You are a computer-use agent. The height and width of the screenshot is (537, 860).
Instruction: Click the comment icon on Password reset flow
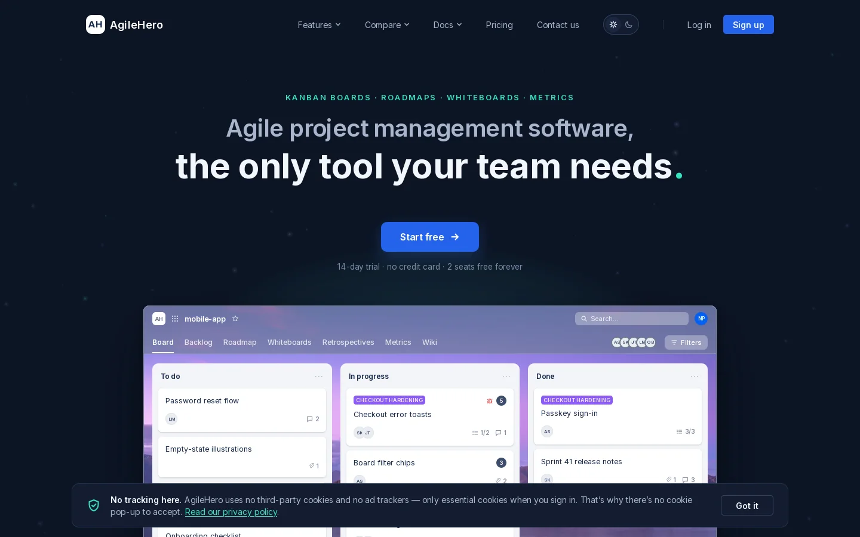coord(309,419)
